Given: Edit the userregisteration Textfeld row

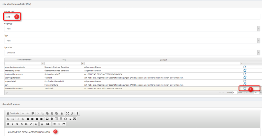Looking at the screenshot, I should click(245, 78).
